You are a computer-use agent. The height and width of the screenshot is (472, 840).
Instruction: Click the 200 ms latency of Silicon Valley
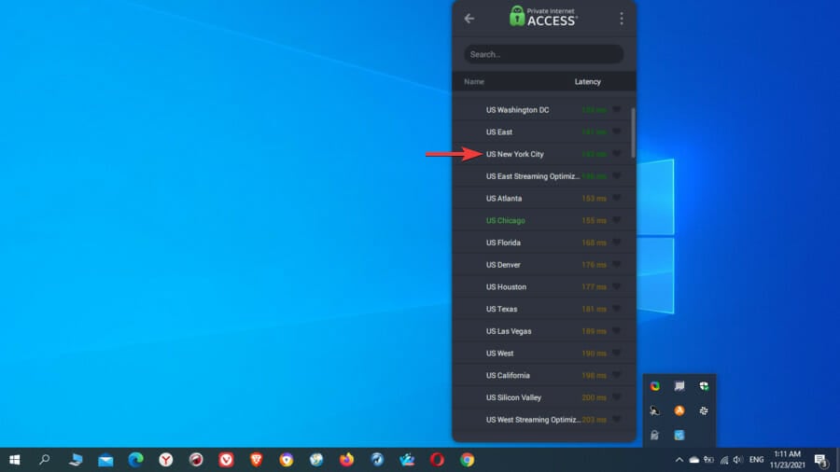[x=595, y=397]
